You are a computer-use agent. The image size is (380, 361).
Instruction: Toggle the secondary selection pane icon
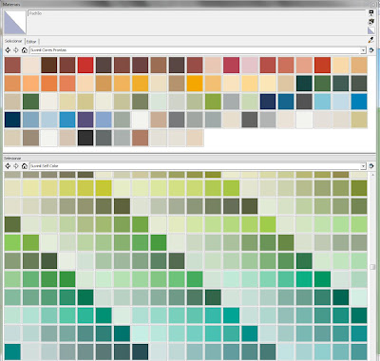click(x=371, y=13)
